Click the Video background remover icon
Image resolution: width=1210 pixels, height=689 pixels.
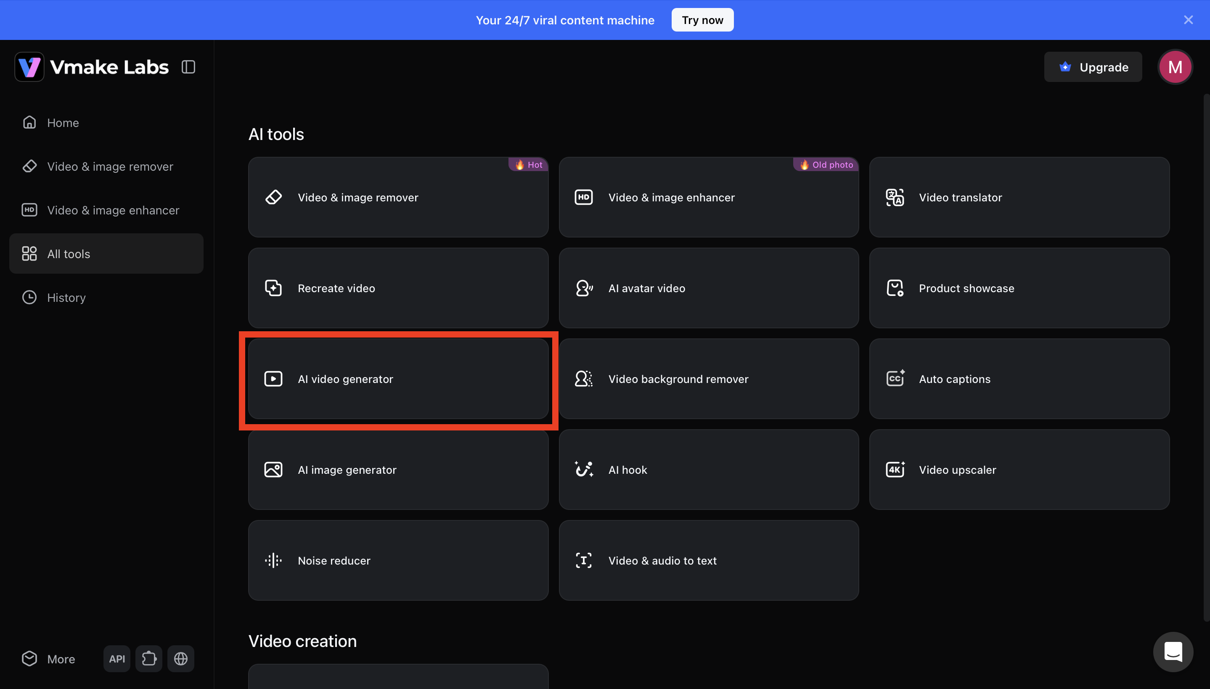click(584, 379)
